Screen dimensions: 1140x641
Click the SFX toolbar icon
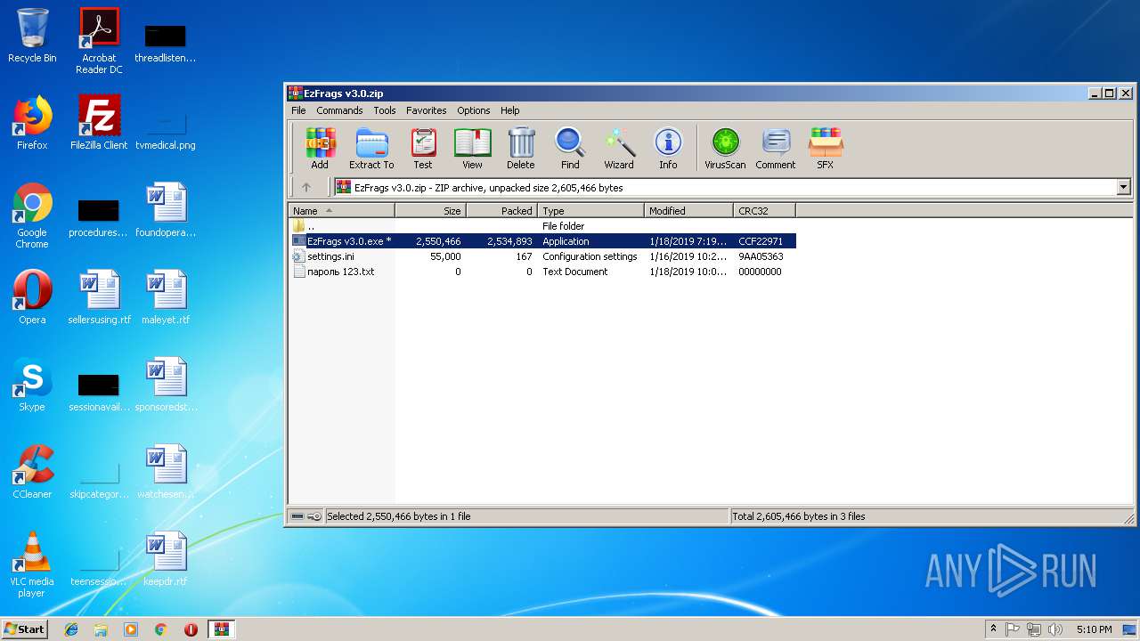coord(826,148)
